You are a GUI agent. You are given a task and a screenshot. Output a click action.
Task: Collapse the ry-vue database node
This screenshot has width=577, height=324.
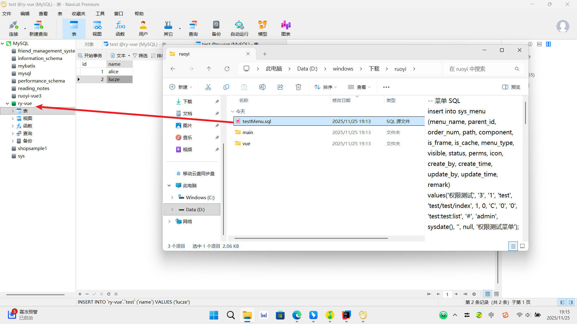click(x=7, y=103)
